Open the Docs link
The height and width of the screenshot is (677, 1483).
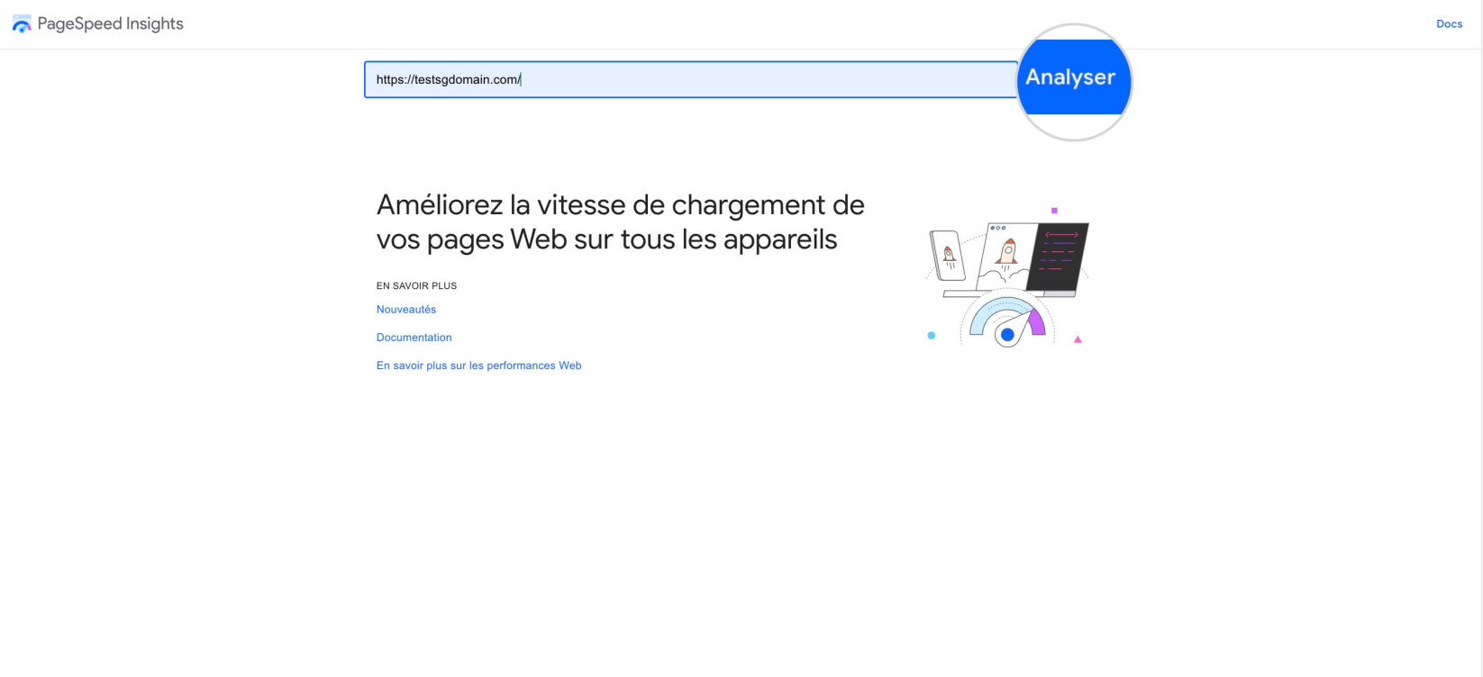tap(1449, 24)
